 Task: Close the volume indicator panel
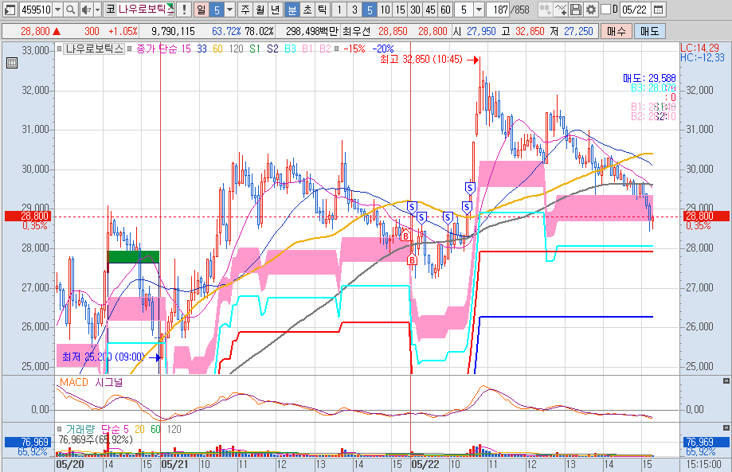coord(726,427)
